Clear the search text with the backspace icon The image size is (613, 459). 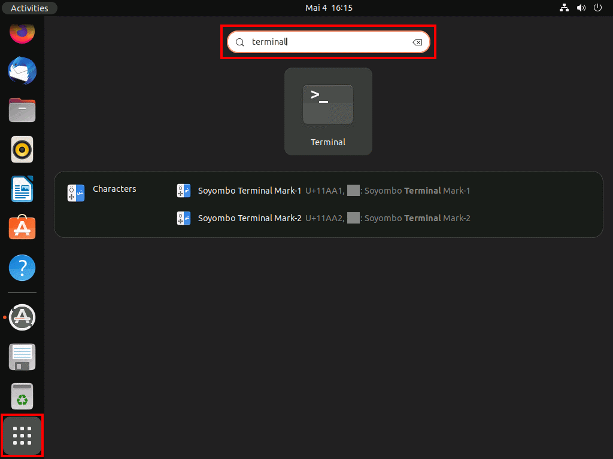[x=417, y=42]
